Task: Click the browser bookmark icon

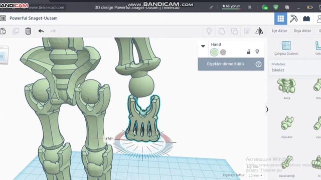Action: click(250, 7)
